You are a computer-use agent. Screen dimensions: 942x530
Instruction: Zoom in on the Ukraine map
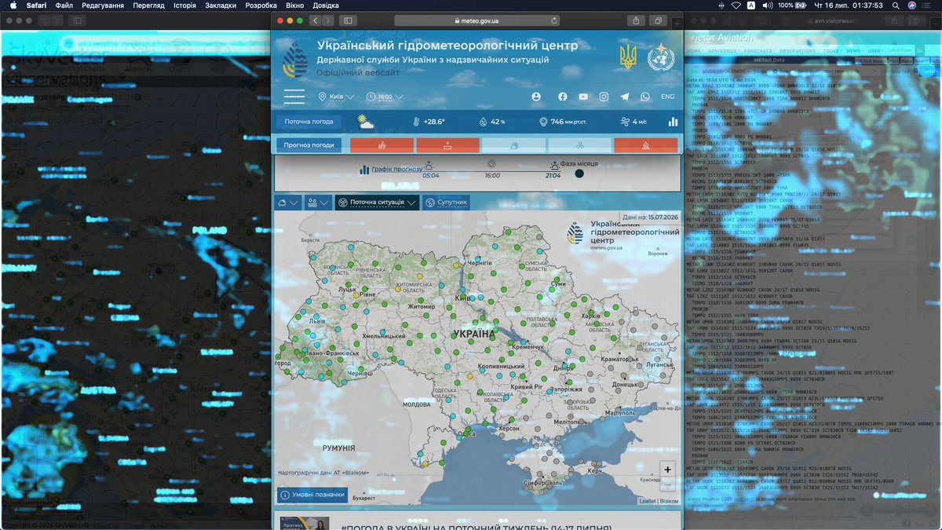[667, 470]
